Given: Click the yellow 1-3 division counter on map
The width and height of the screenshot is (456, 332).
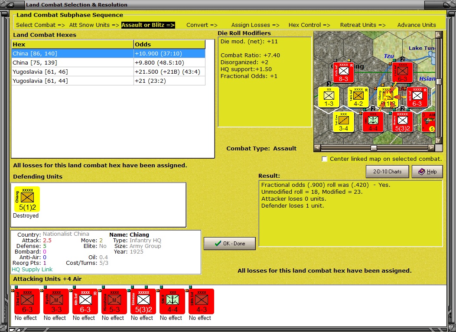Looking at the screenshot, I should pyautogui.click(x=329, y=97).
